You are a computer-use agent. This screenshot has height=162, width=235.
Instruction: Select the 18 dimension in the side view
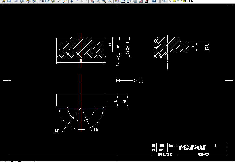(194, 47)
